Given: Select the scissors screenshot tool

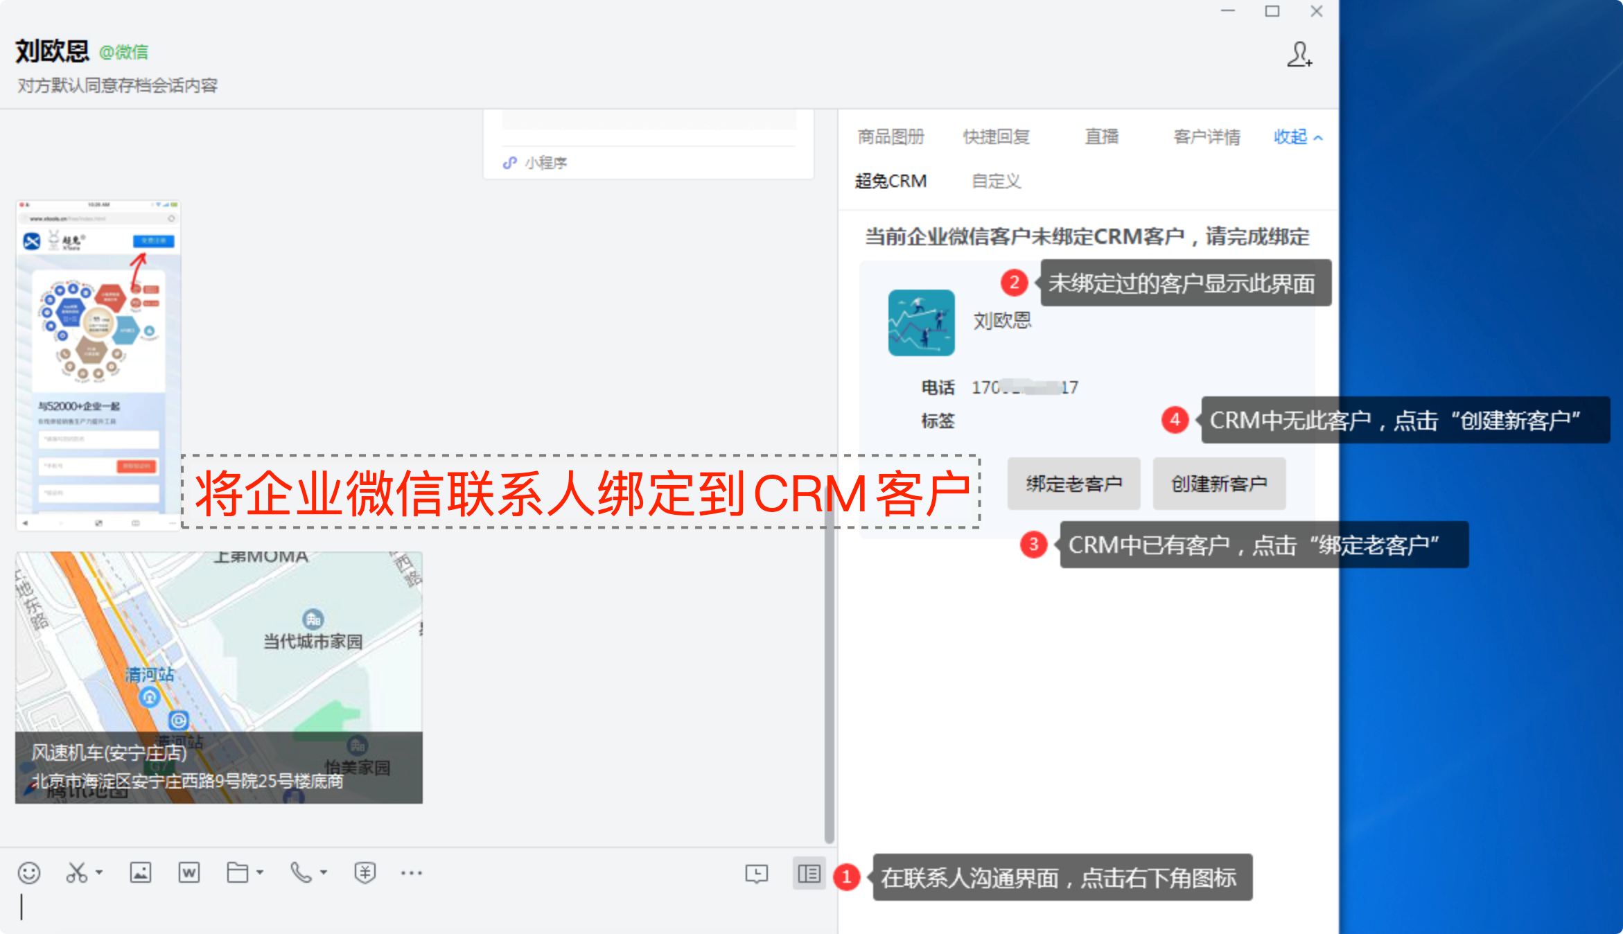Looking at the screenshot, I should coord(76,873).
